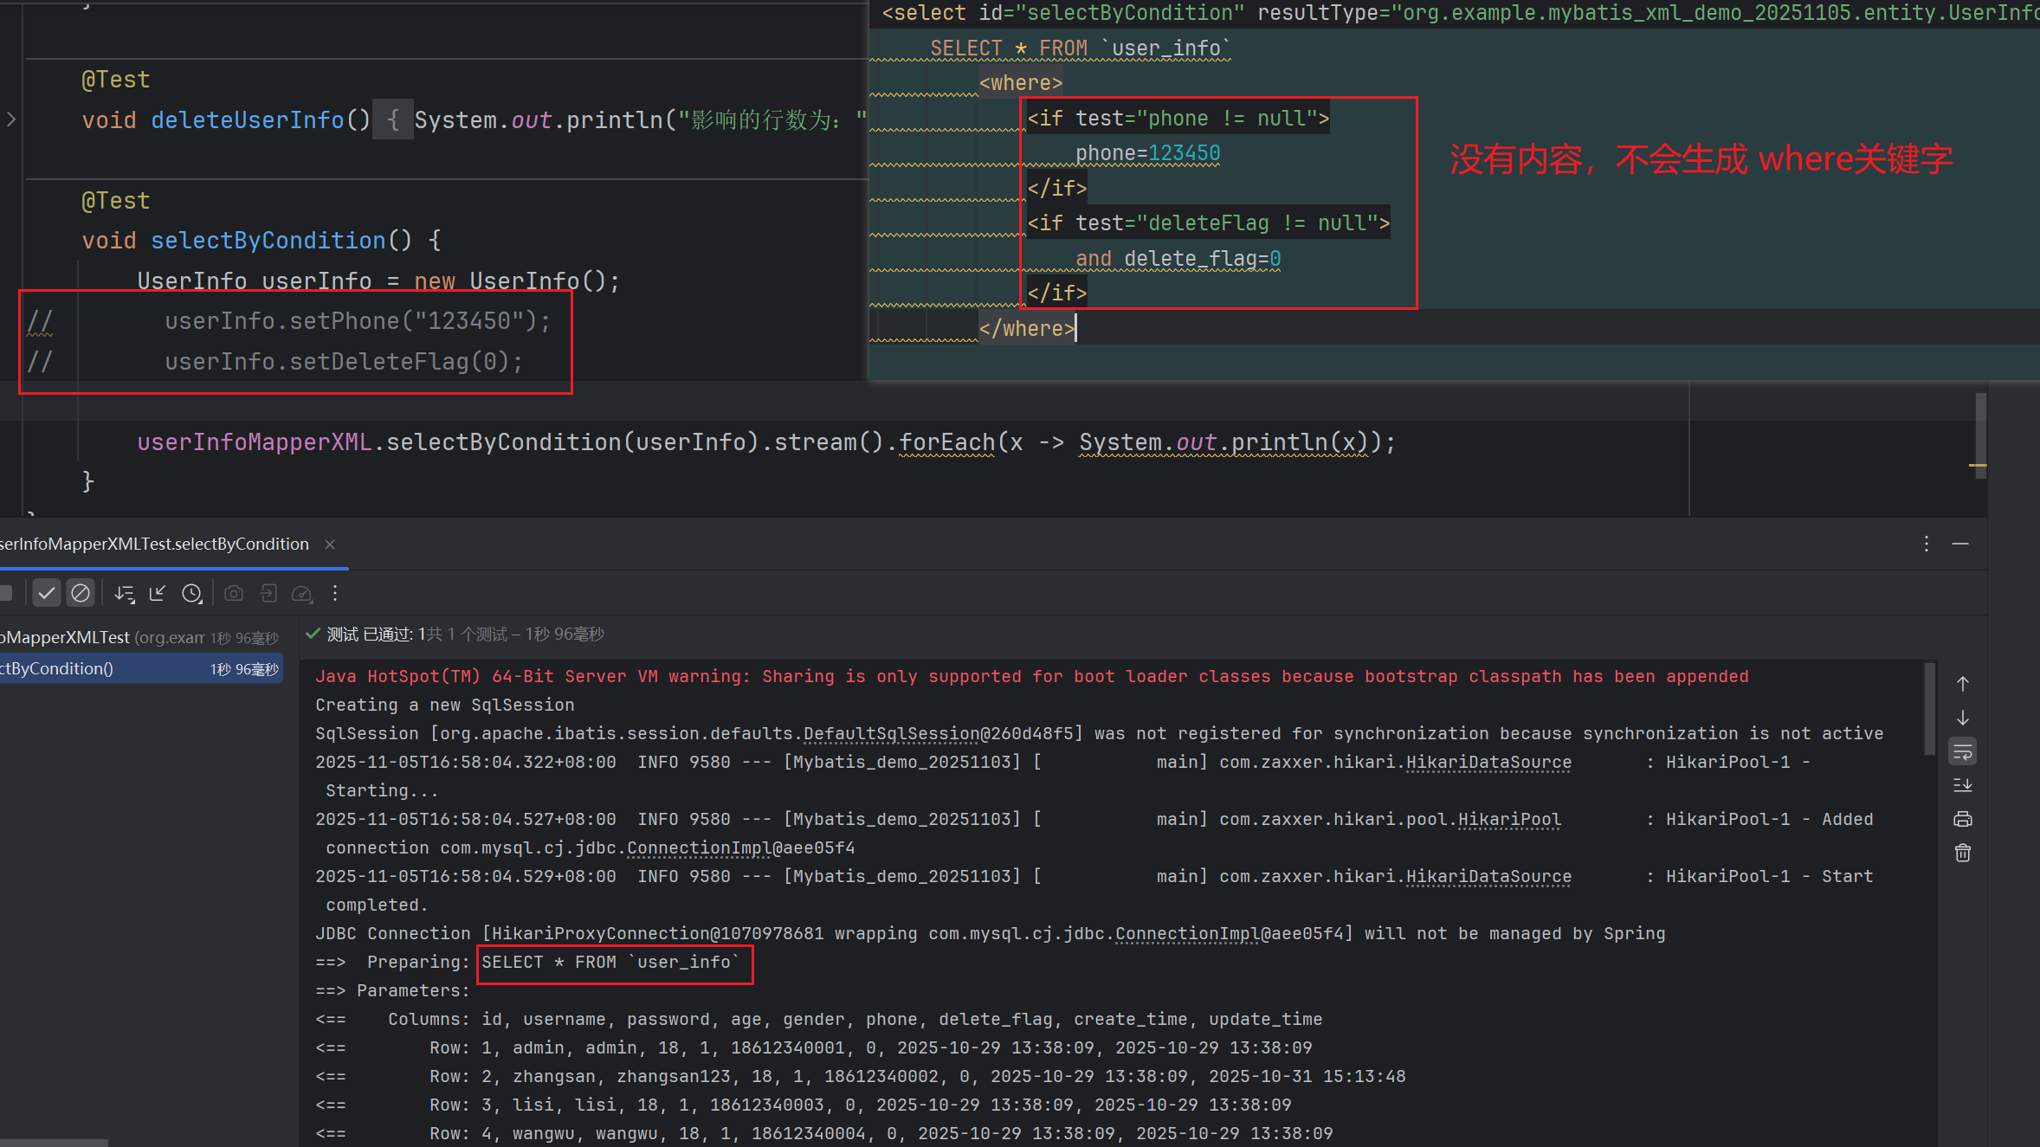Image resolution: width=2040 pixels, height=1147 pixels.
Task: Click the stop run square icon
Action: [5, 593]
